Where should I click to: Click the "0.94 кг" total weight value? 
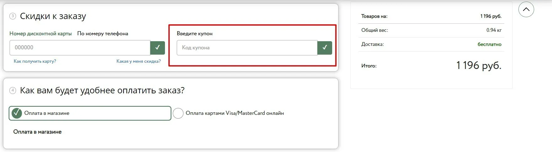(x=494, y=30)
